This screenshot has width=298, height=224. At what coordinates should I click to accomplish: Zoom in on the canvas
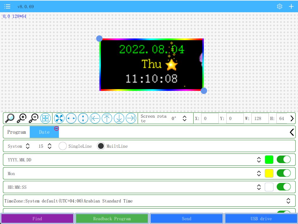point(22,118)
